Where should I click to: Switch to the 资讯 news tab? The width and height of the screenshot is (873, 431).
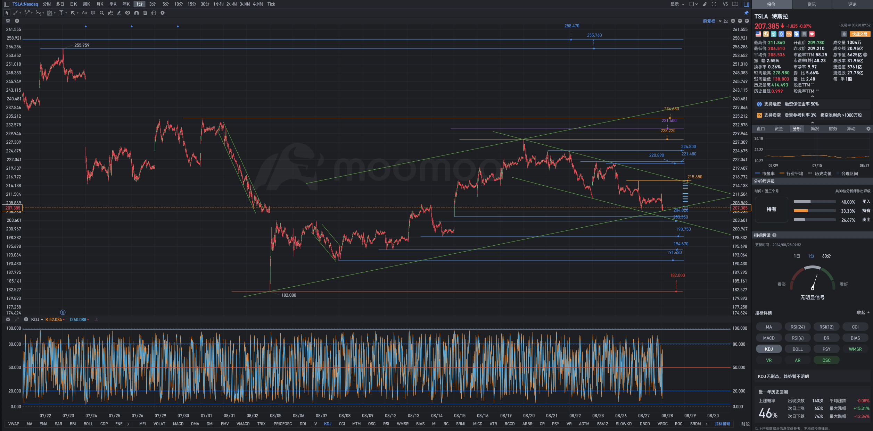(812, 4)
